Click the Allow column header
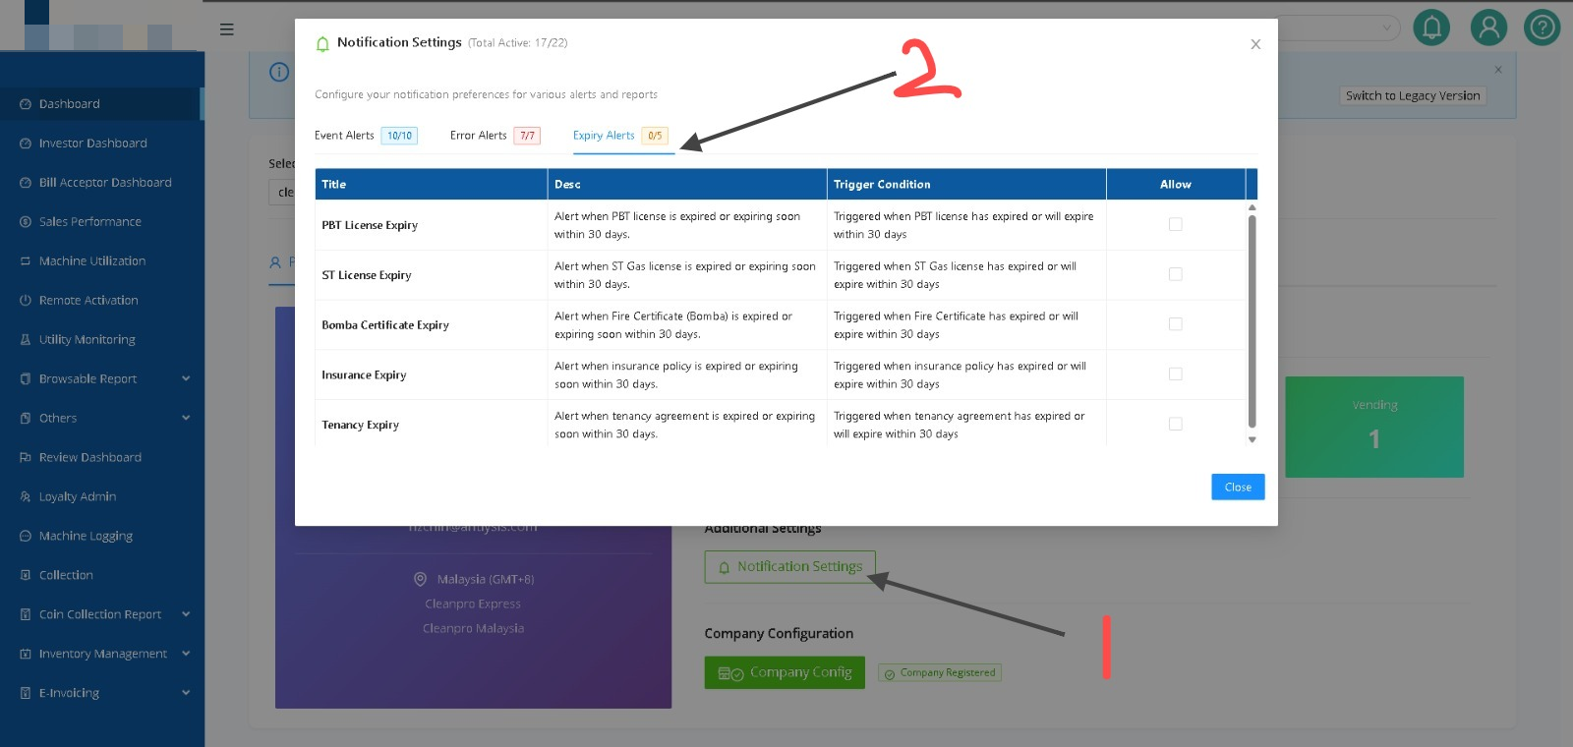 click(1176, 184)
